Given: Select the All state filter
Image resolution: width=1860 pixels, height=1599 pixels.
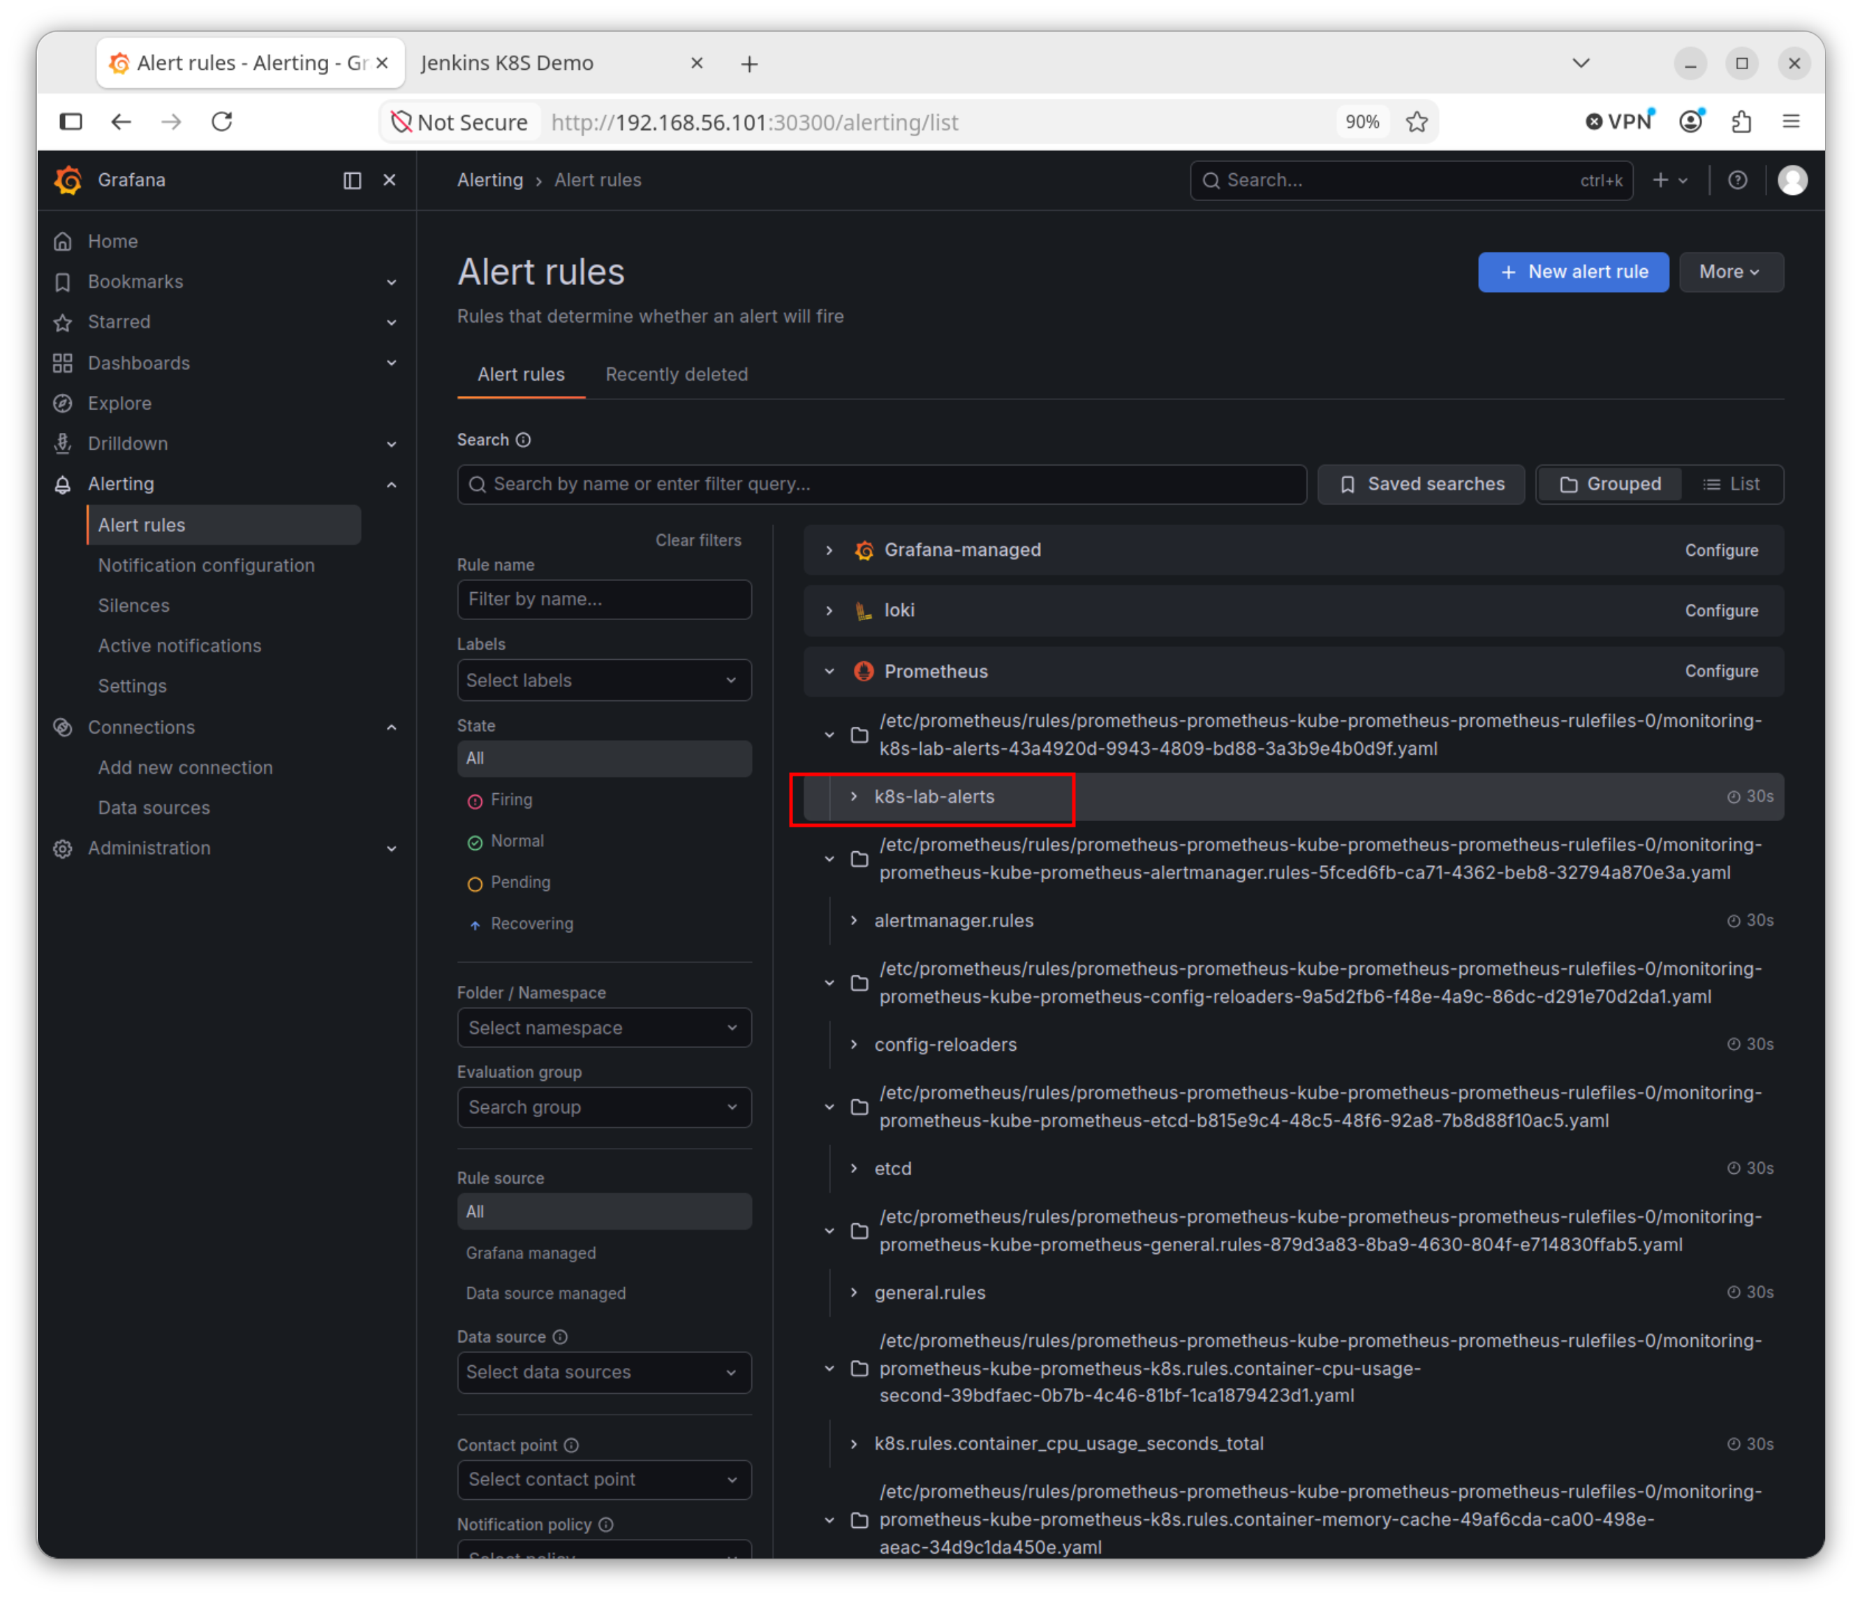Looking at the screenshot, I should 604,758.
